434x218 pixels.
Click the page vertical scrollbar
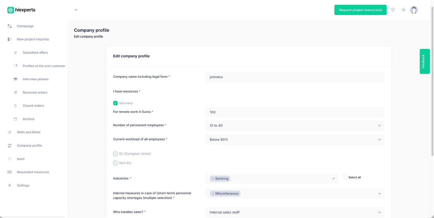[432, 81]
